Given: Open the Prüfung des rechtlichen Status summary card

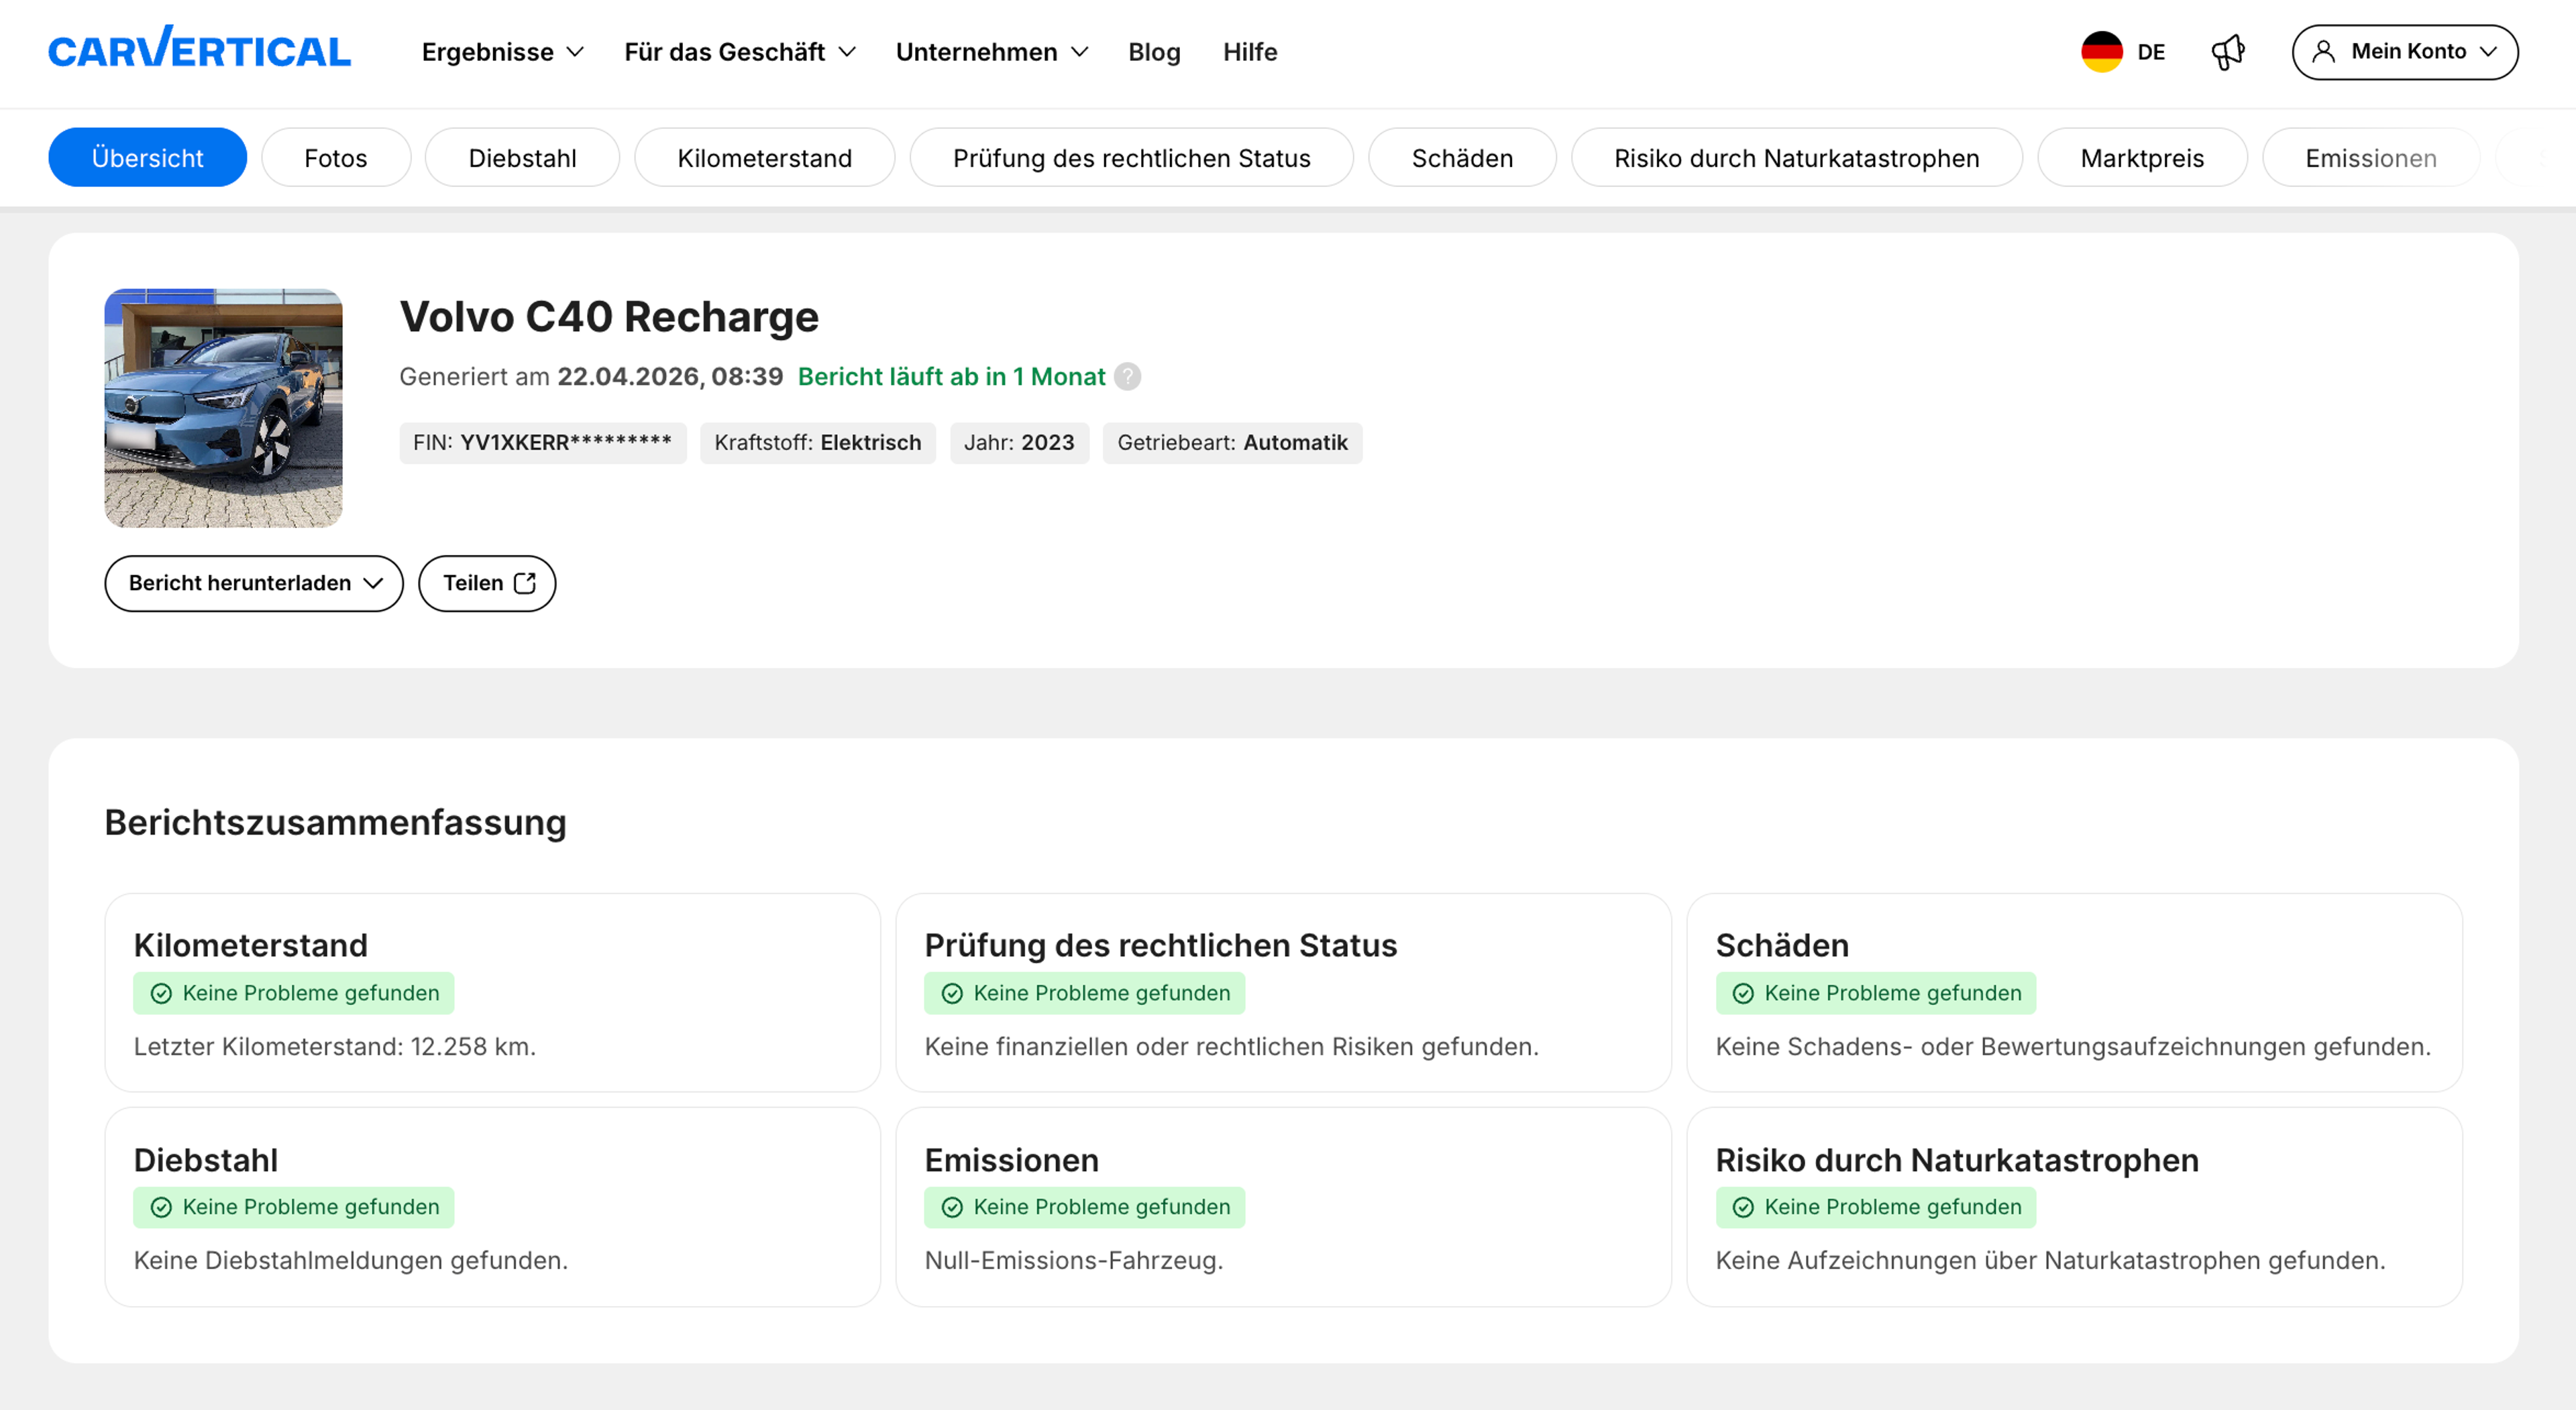Looking at the screenshot, I should click(1283, 992).
